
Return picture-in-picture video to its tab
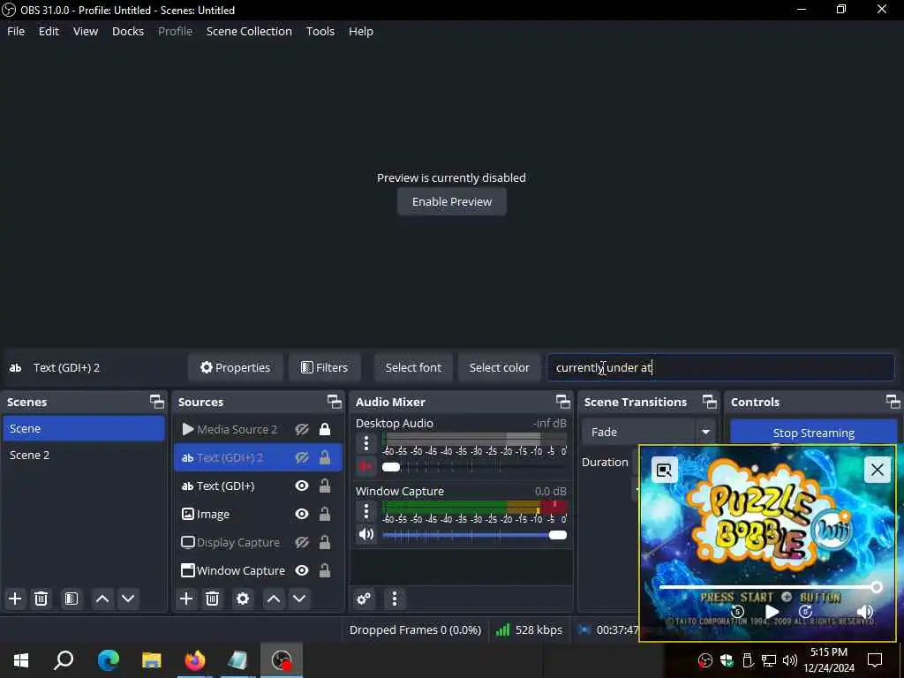click(x=664, y=470)
